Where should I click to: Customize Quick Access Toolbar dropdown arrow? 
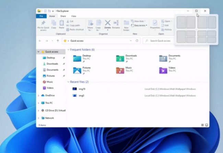coord(53,11)
